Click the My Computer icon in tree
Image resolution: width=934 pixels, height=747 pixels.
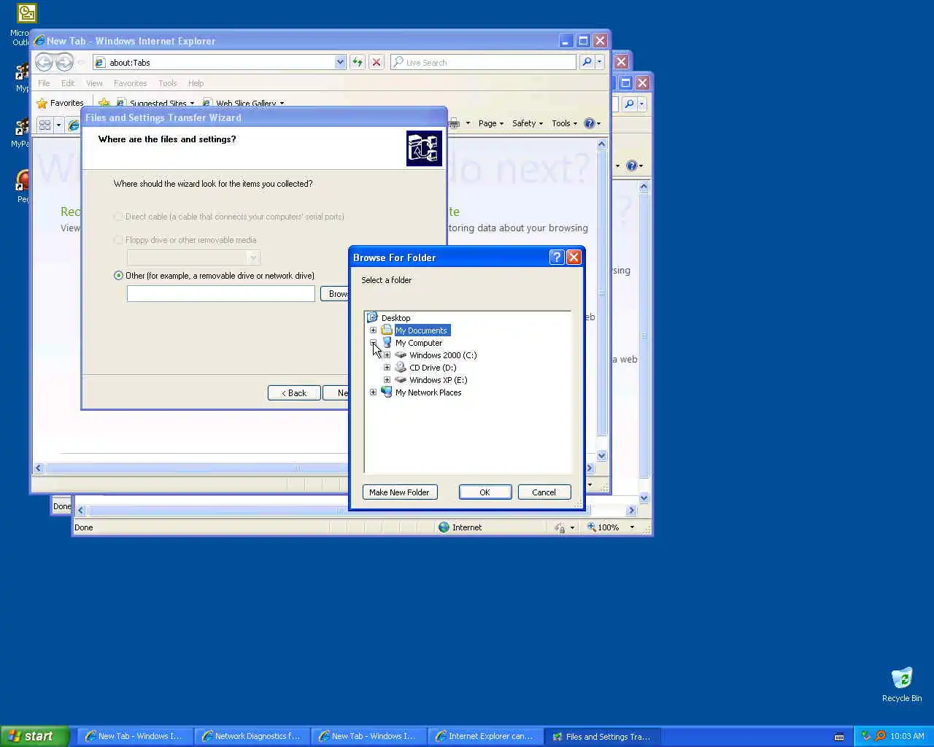pos(387,342)
